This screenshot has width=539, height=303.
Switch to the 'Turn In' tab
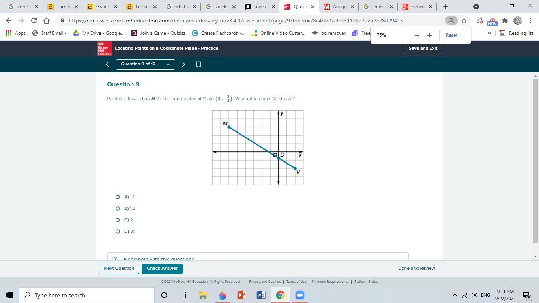coord(62,7)
